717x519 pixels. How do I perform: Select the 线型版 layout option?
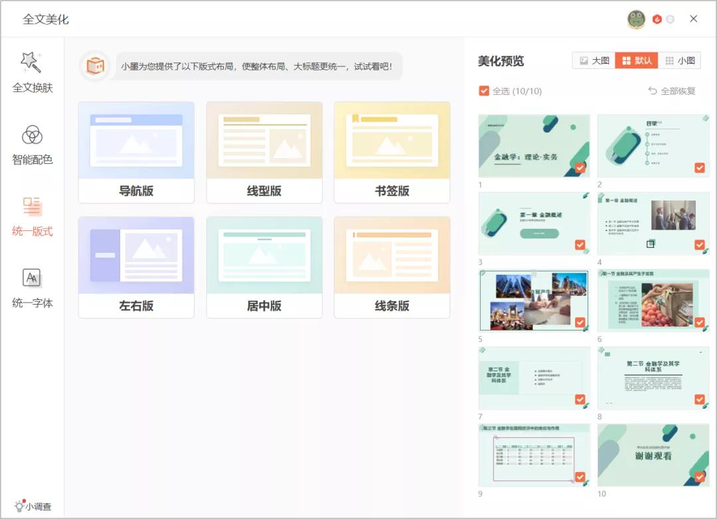(x=264, y=152)
